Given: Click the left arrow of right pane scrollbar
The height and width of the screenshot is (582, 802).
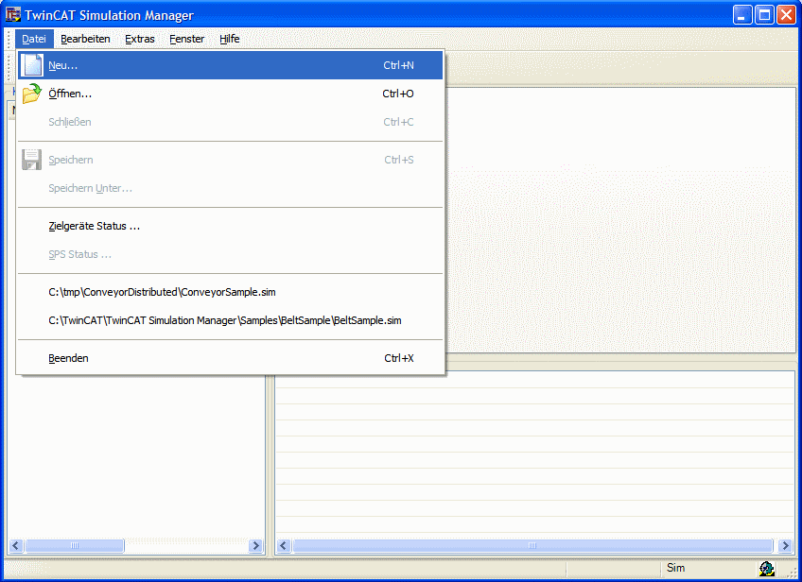Looking at the screenshot, I should click(x=284, y=546).
